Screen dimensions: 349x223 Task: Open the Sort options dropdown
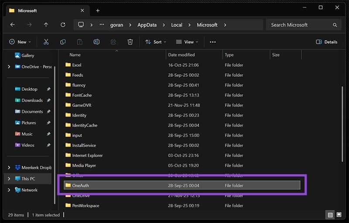pyautogui.click(x=156, y=42)
